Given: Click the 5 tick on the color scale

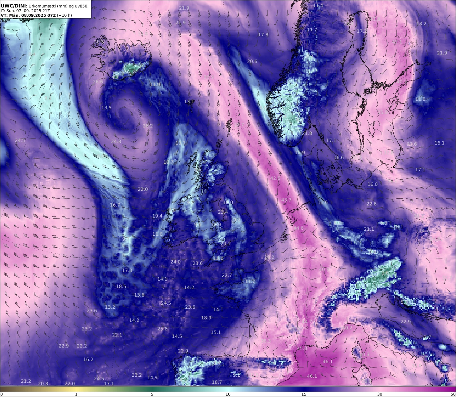Looking at the screenshot, I should click(x=152, y=394).
